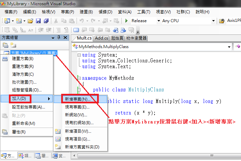Choose 屬性(R) from context menu
Image resolution: width=241 pixels, height=161 pixels.
click(x=27, y=132)
